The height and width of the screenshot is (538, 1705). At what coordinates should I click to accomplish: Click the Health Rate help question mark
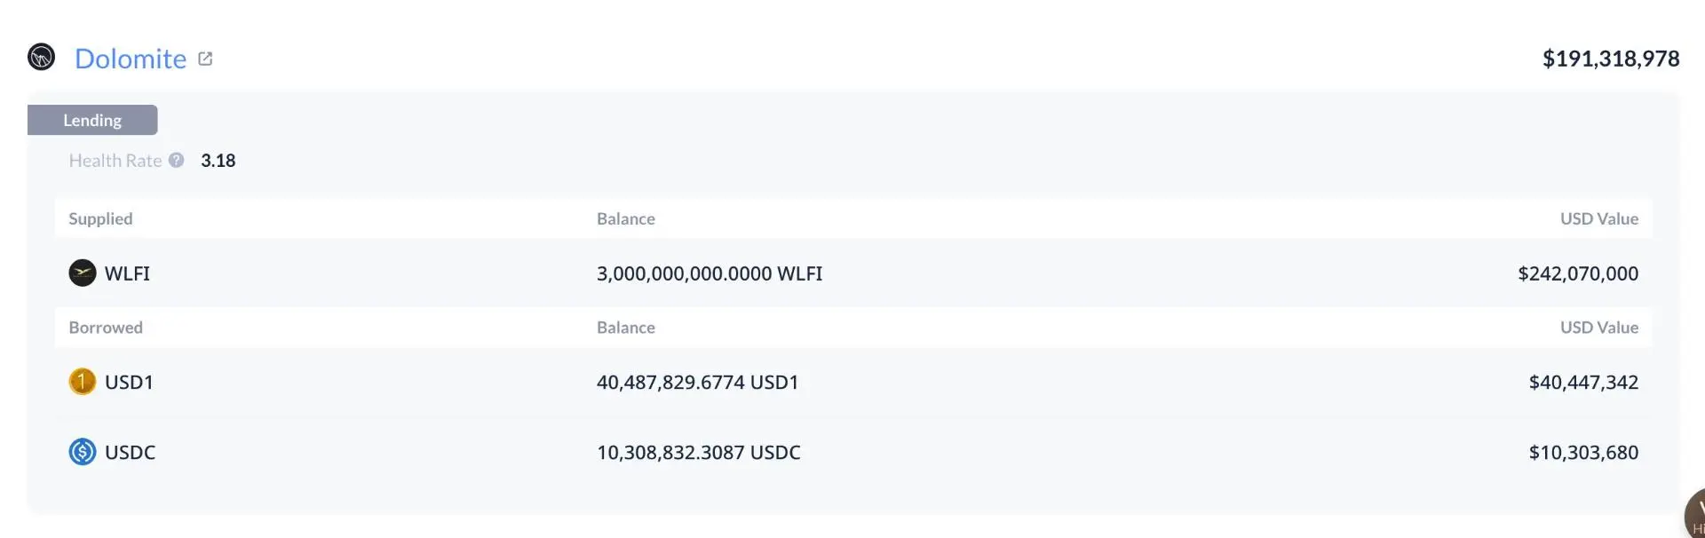pos(177,160)
